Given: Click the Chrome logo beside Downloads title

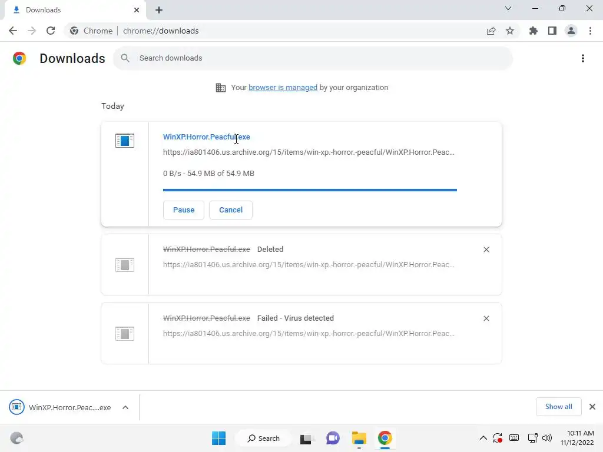Looking at the screenshot, I should pos(19,58).
